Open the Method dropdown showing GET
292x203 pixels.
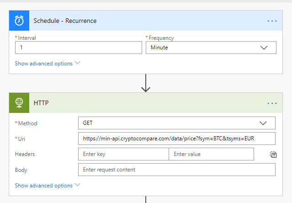(x=177, y=123)
